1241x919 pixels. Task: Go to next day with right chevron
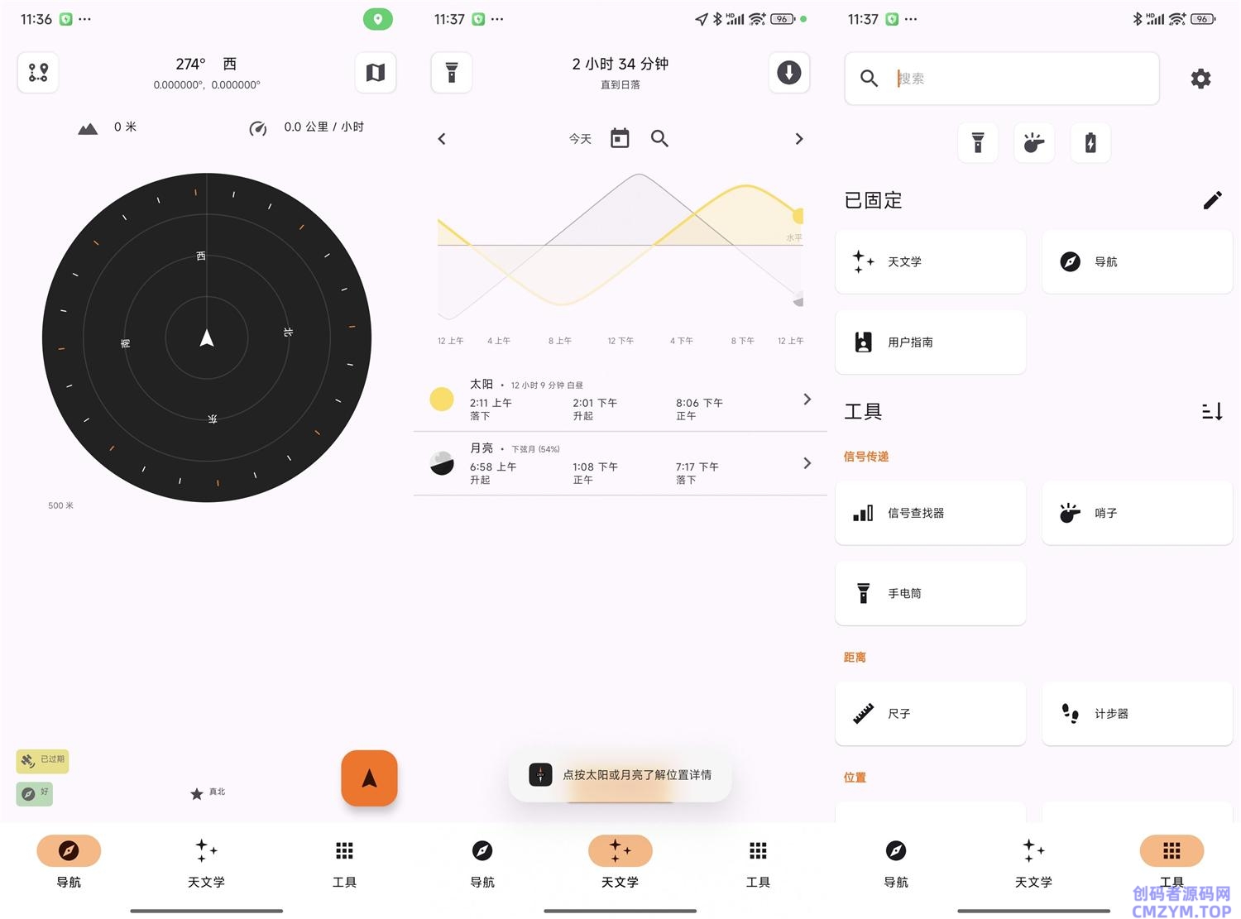798,139
